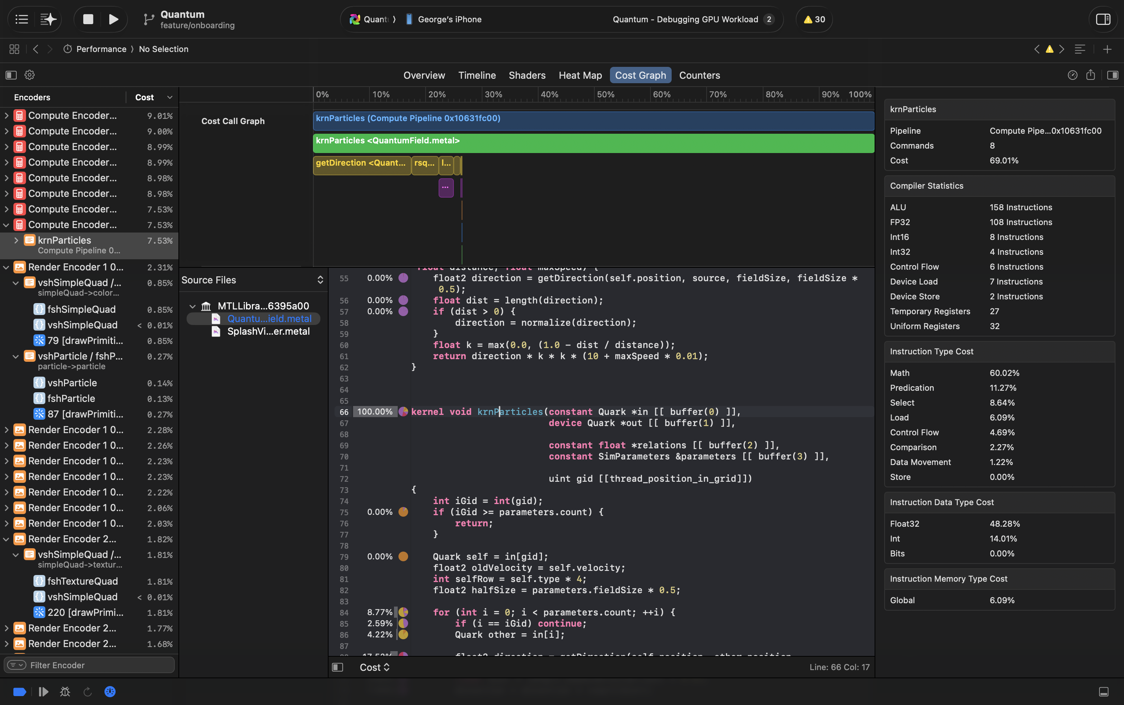Switch to the Heat Map tab
The image size is (1124, 705).
pyautogui.click(x=580, y=75)
